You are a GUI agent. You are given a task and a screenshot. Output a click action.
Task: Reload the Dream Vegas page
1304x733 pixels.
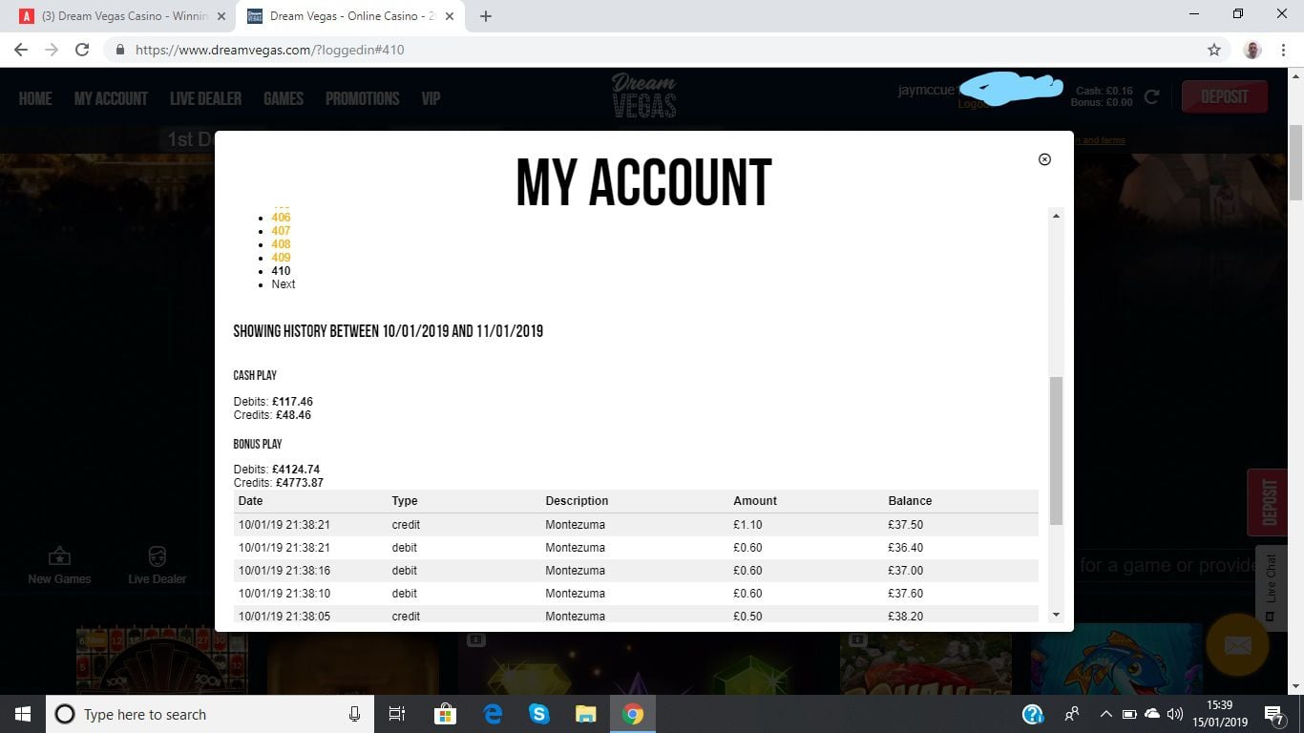click(82, 50)
